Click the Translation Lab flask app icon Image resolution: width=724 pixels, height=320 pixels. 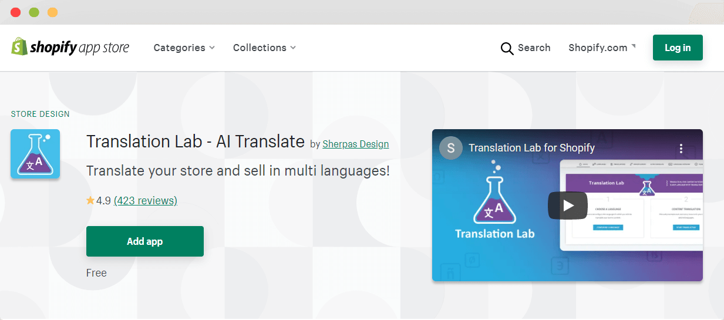click(35, 154)
